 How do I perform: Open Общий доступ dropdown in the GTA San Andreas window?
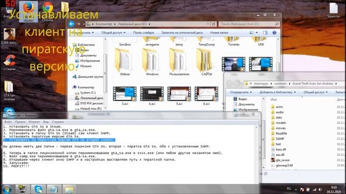click(x=316, y=92)
